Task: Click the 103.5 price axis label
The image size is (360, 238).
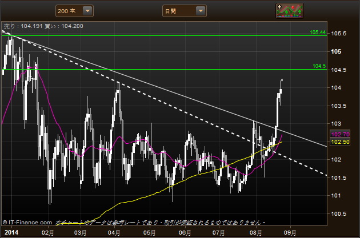Action: click(x=339, y=106)
